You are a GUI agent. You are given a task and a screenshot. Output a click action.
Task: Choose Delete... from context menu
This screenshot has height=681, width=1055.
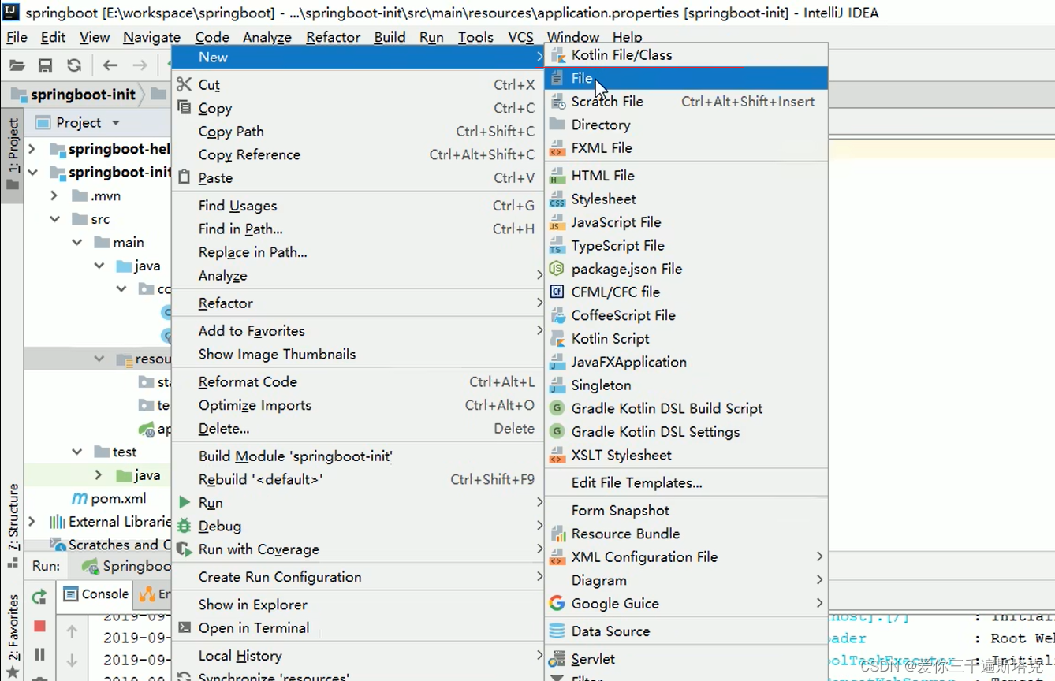point(357,429)
